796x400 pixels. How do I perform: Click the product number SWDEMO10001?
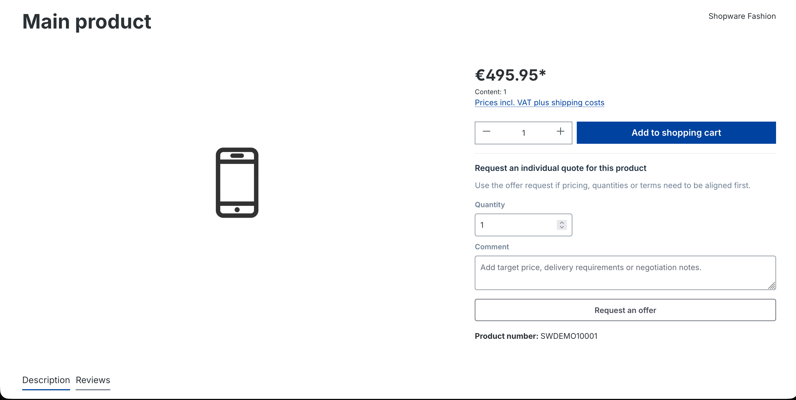pos(568,336)
